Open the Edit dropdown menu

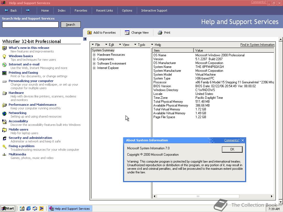click(109, 44)
